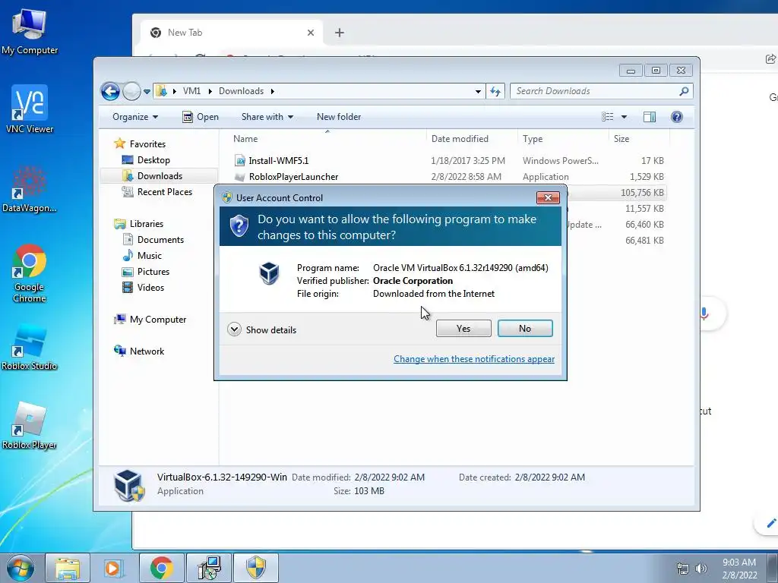Expand Downloads breadcrumb arrow
The height and width of the screenshot is (583, 778).
click(273, 91)
